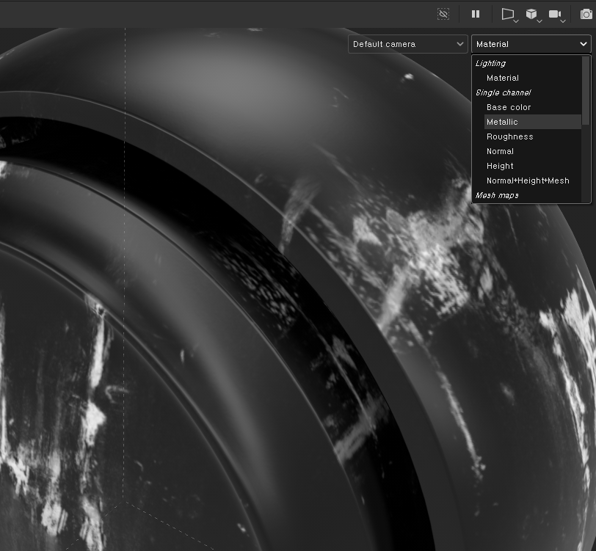This screenshot has width=596, height=551.
Task: Expand the video camera dropdown arrow
Action: click(563, 21)
